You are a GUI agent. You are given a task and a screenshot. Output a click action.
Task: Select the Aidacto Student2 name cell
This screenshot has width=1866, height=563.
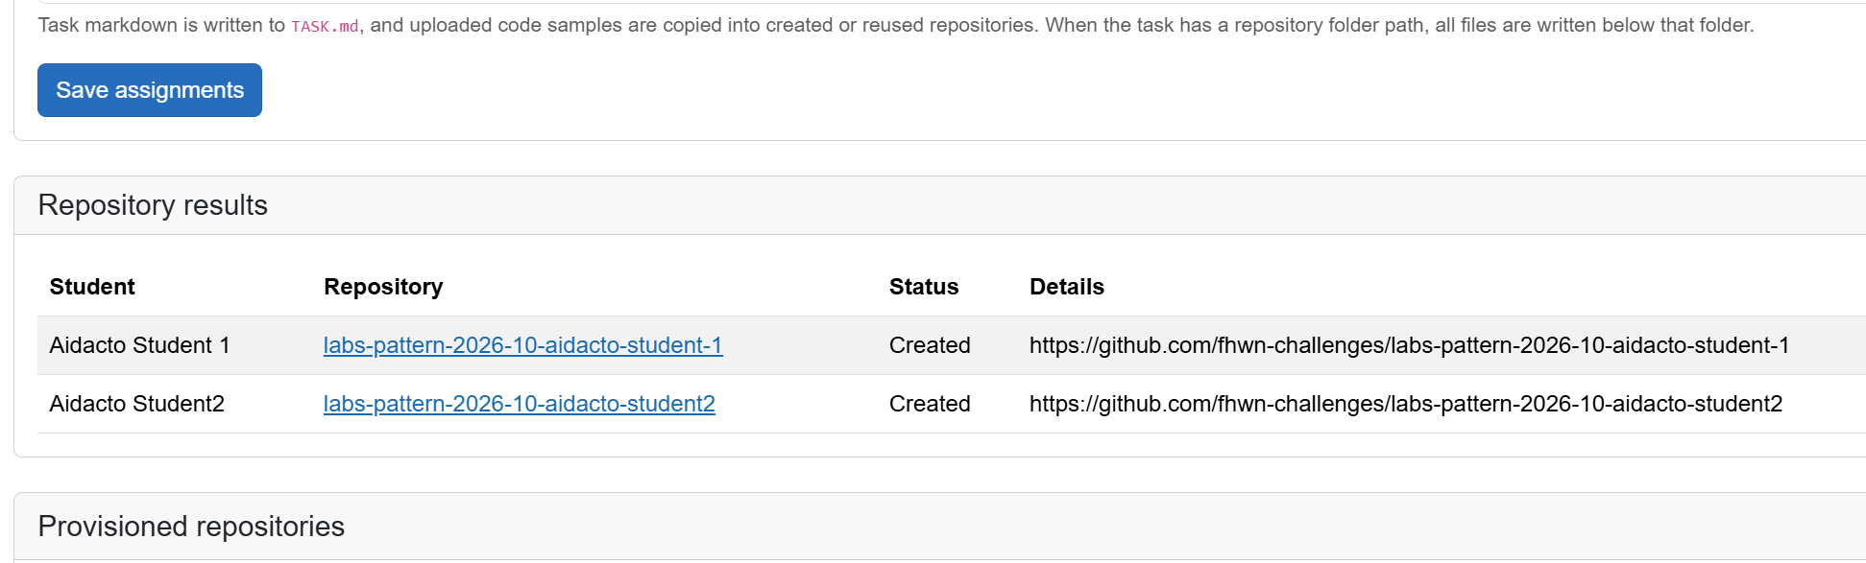(137, 404)
